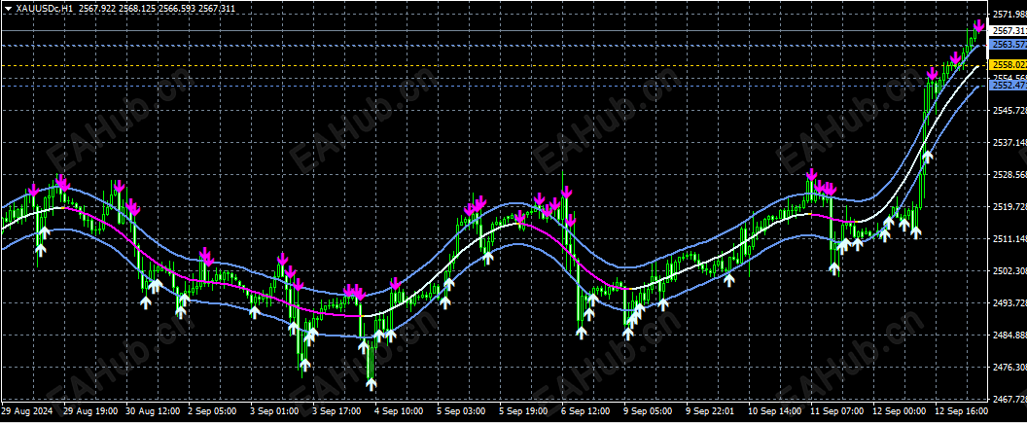The height and width of the screenshot is (424, 1027).
Task: Click the 2 Sep 05:00 time label
Action: click(x=212, y=411)
